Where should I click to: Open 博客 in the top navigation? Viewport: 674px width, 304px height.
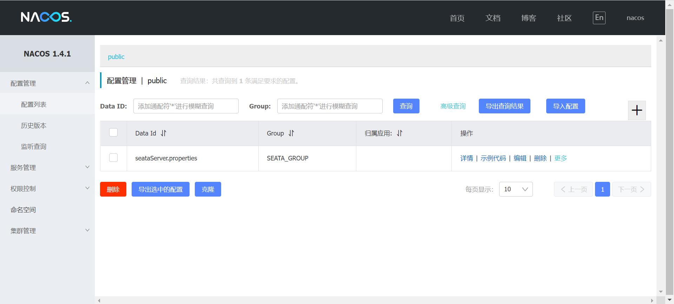[529, 18]
